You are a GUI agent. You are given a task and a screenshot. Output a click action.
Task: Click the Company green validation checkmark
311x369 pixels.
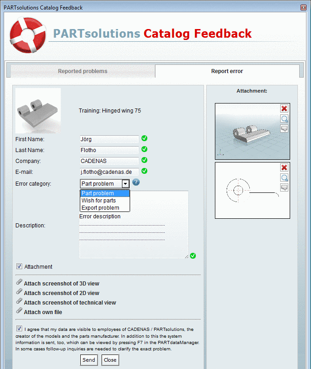coord(144,160)
